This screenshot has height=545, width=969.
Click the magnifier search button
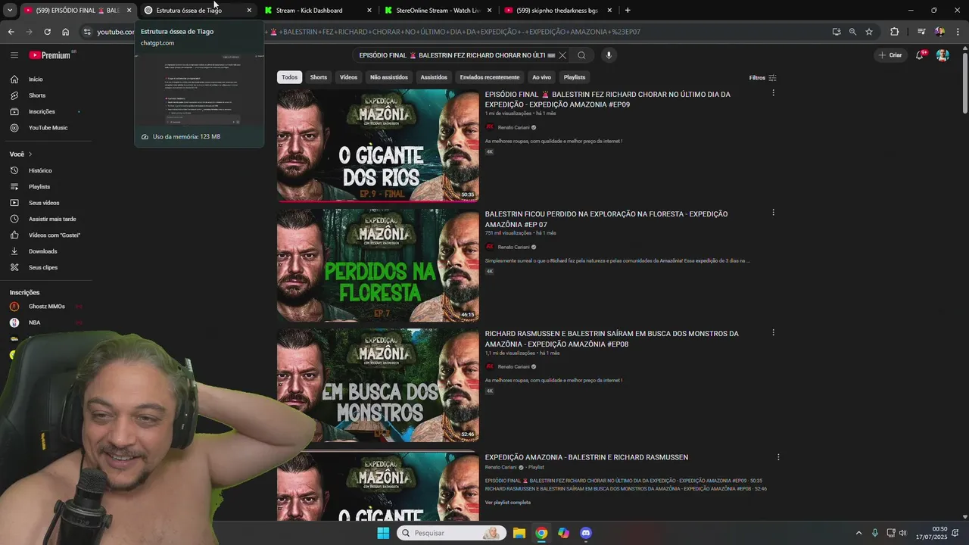(581, 55)
